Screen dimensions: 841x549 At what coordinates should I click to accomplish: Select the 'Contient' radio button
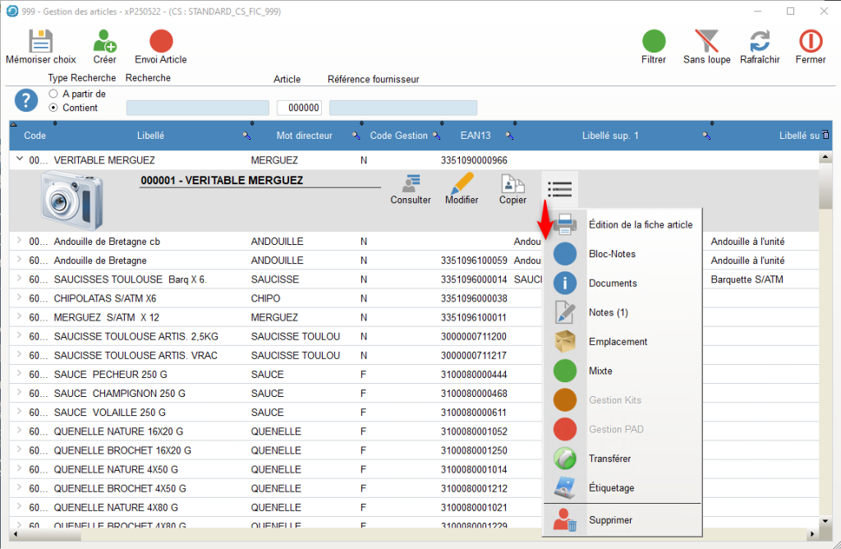(x=53, y=108)
